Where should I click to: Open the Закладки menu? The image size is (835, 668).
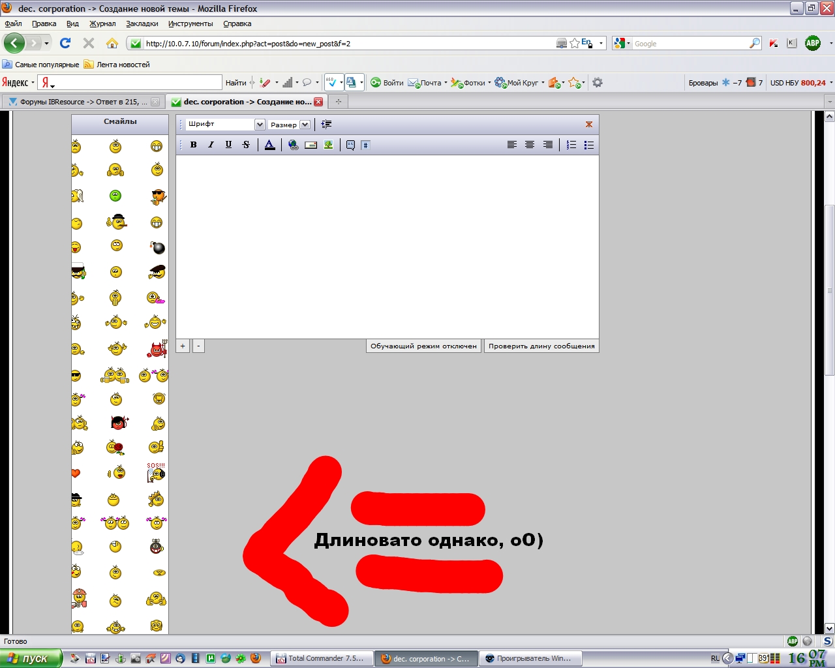[142, 23]
